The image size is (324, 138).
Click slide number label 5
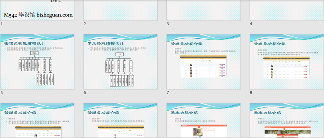point(2,93)
